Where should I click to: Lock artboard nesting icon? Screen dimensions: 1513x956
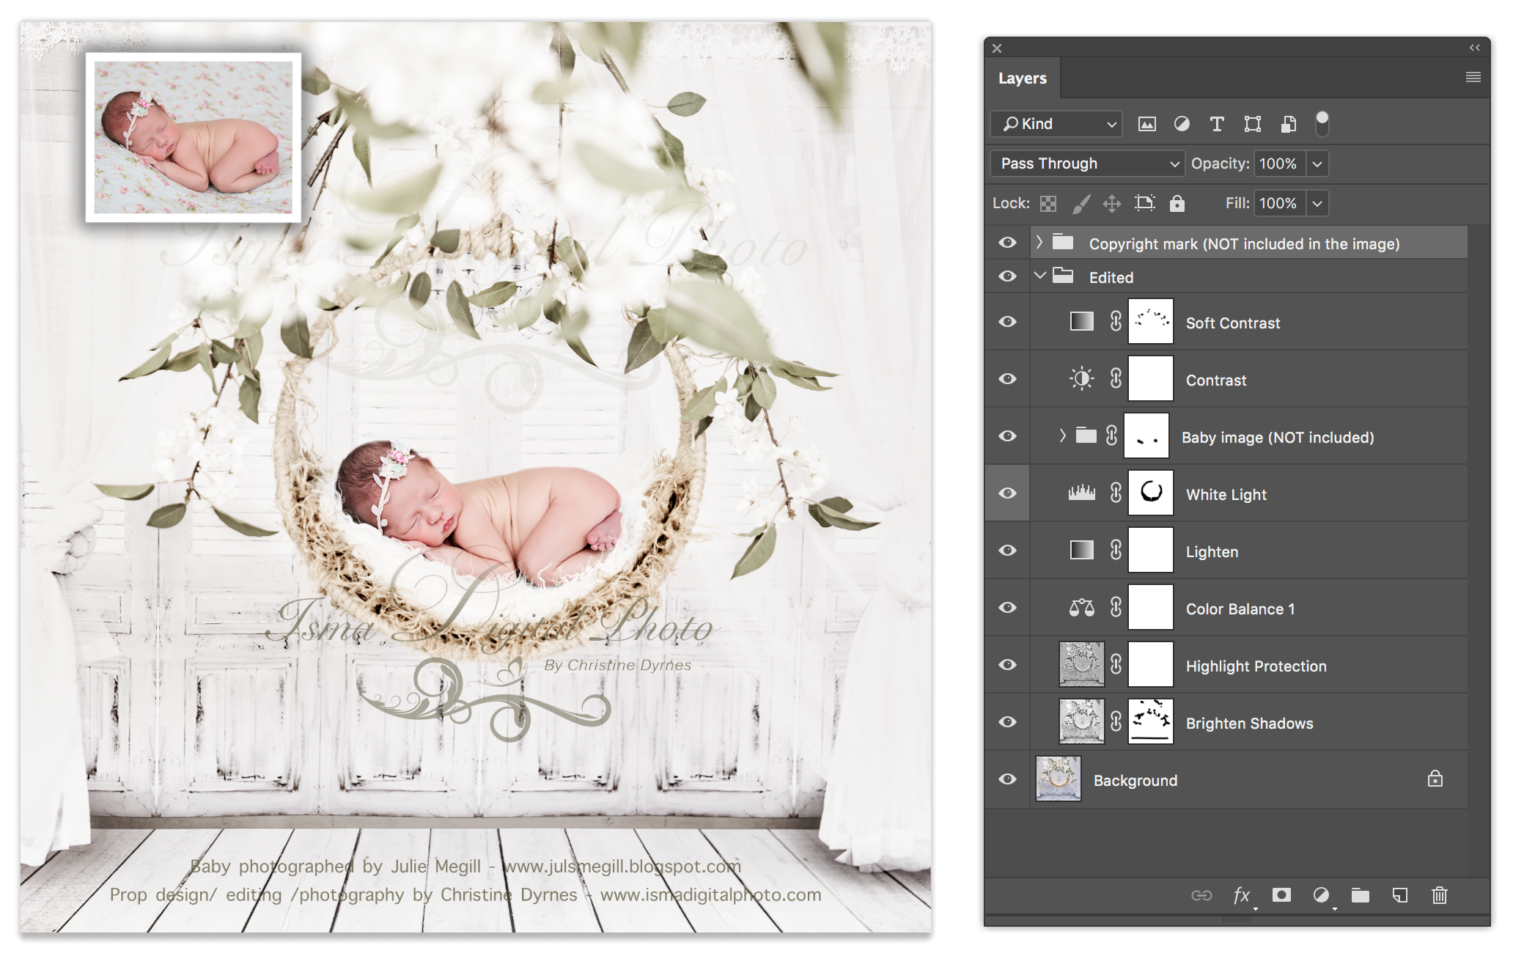point(1144,203)
